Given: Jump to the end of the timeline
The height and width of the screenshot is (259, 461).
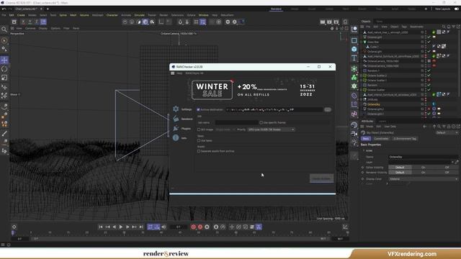Looking at the screenshot, I should 141,227.
